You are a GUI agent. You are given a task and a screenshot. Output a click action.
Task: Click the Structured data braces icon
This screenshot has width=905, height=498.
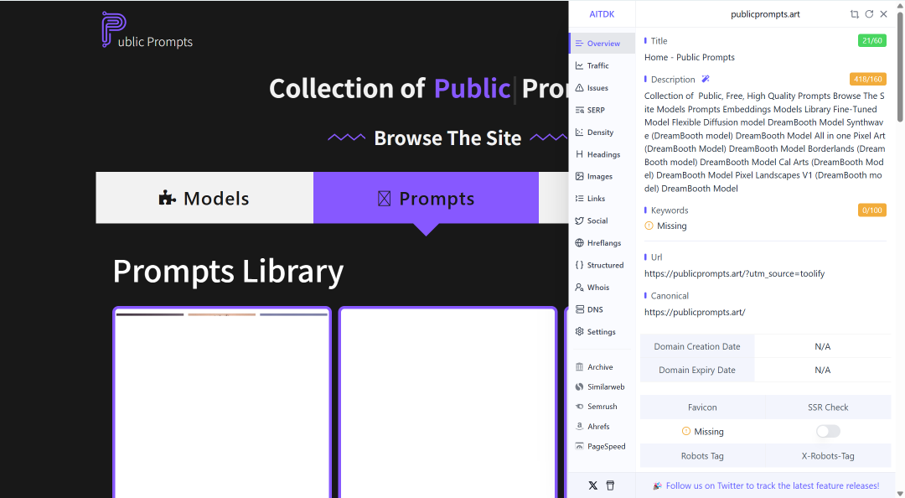pos(580,265)
